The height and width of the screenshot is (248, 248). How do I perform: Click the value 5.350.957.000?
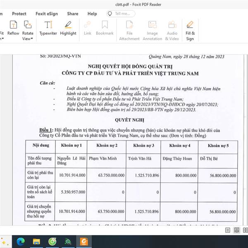(73, 192)
